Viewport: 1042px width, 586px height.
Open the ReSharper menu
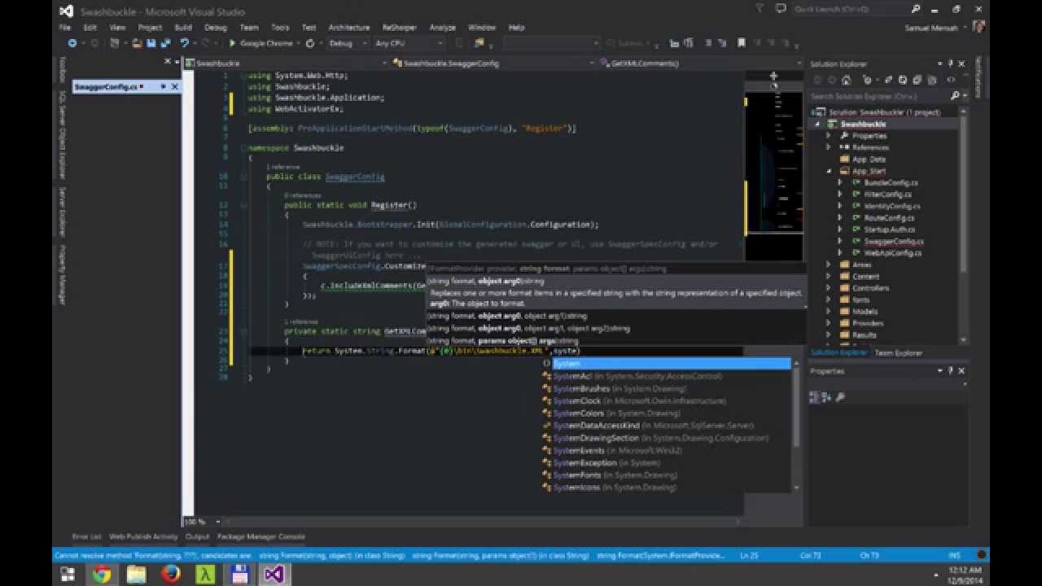pyautogui.click(x=398, y=28)
